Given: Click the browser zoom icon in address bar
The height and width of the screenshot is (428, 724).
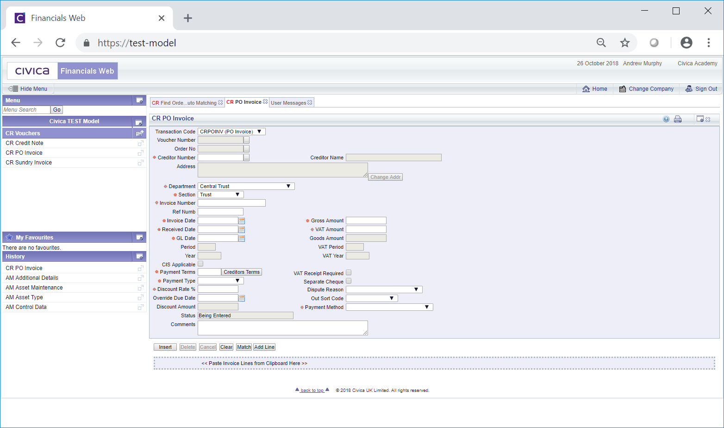Looking at the screenshot, I should pyautogui.click(x=601, y=43).
